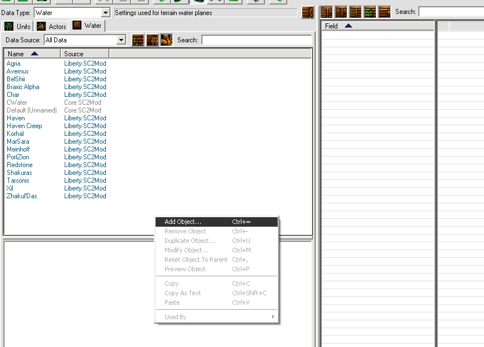
Task: Select the PortZion water entry
Action: click(x=18, y=157)
